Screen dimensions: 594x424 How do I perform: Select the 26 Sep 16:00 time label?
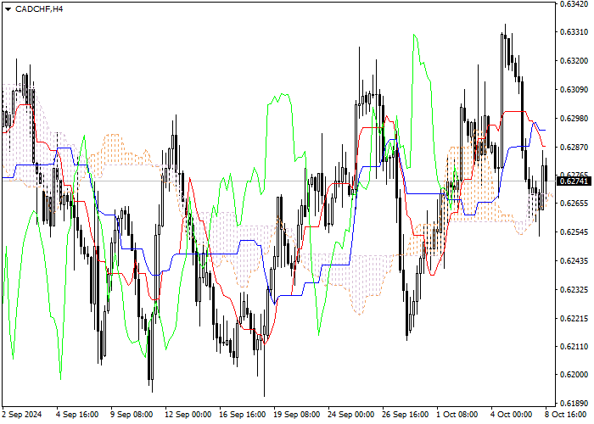(x=406, y=414)
